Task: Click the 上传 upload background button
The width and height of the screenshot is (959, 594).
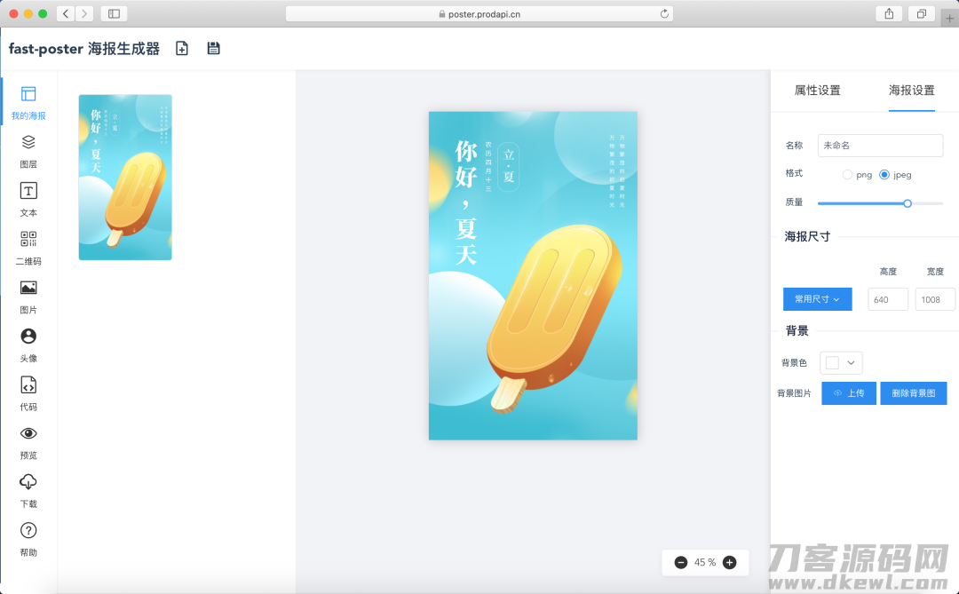Action: (848, 392)
